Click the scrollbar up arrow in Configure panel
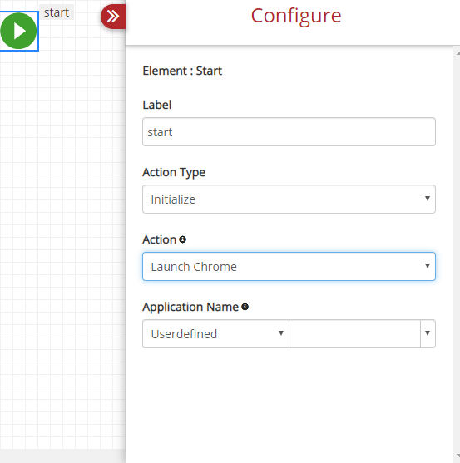Screen dimensions: 460x463 tap(458, 53)
